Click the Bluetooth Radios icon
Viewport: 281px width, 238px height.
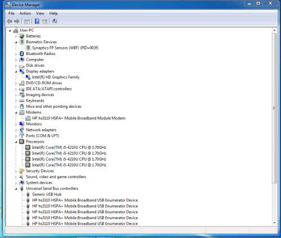pos(22,54)
